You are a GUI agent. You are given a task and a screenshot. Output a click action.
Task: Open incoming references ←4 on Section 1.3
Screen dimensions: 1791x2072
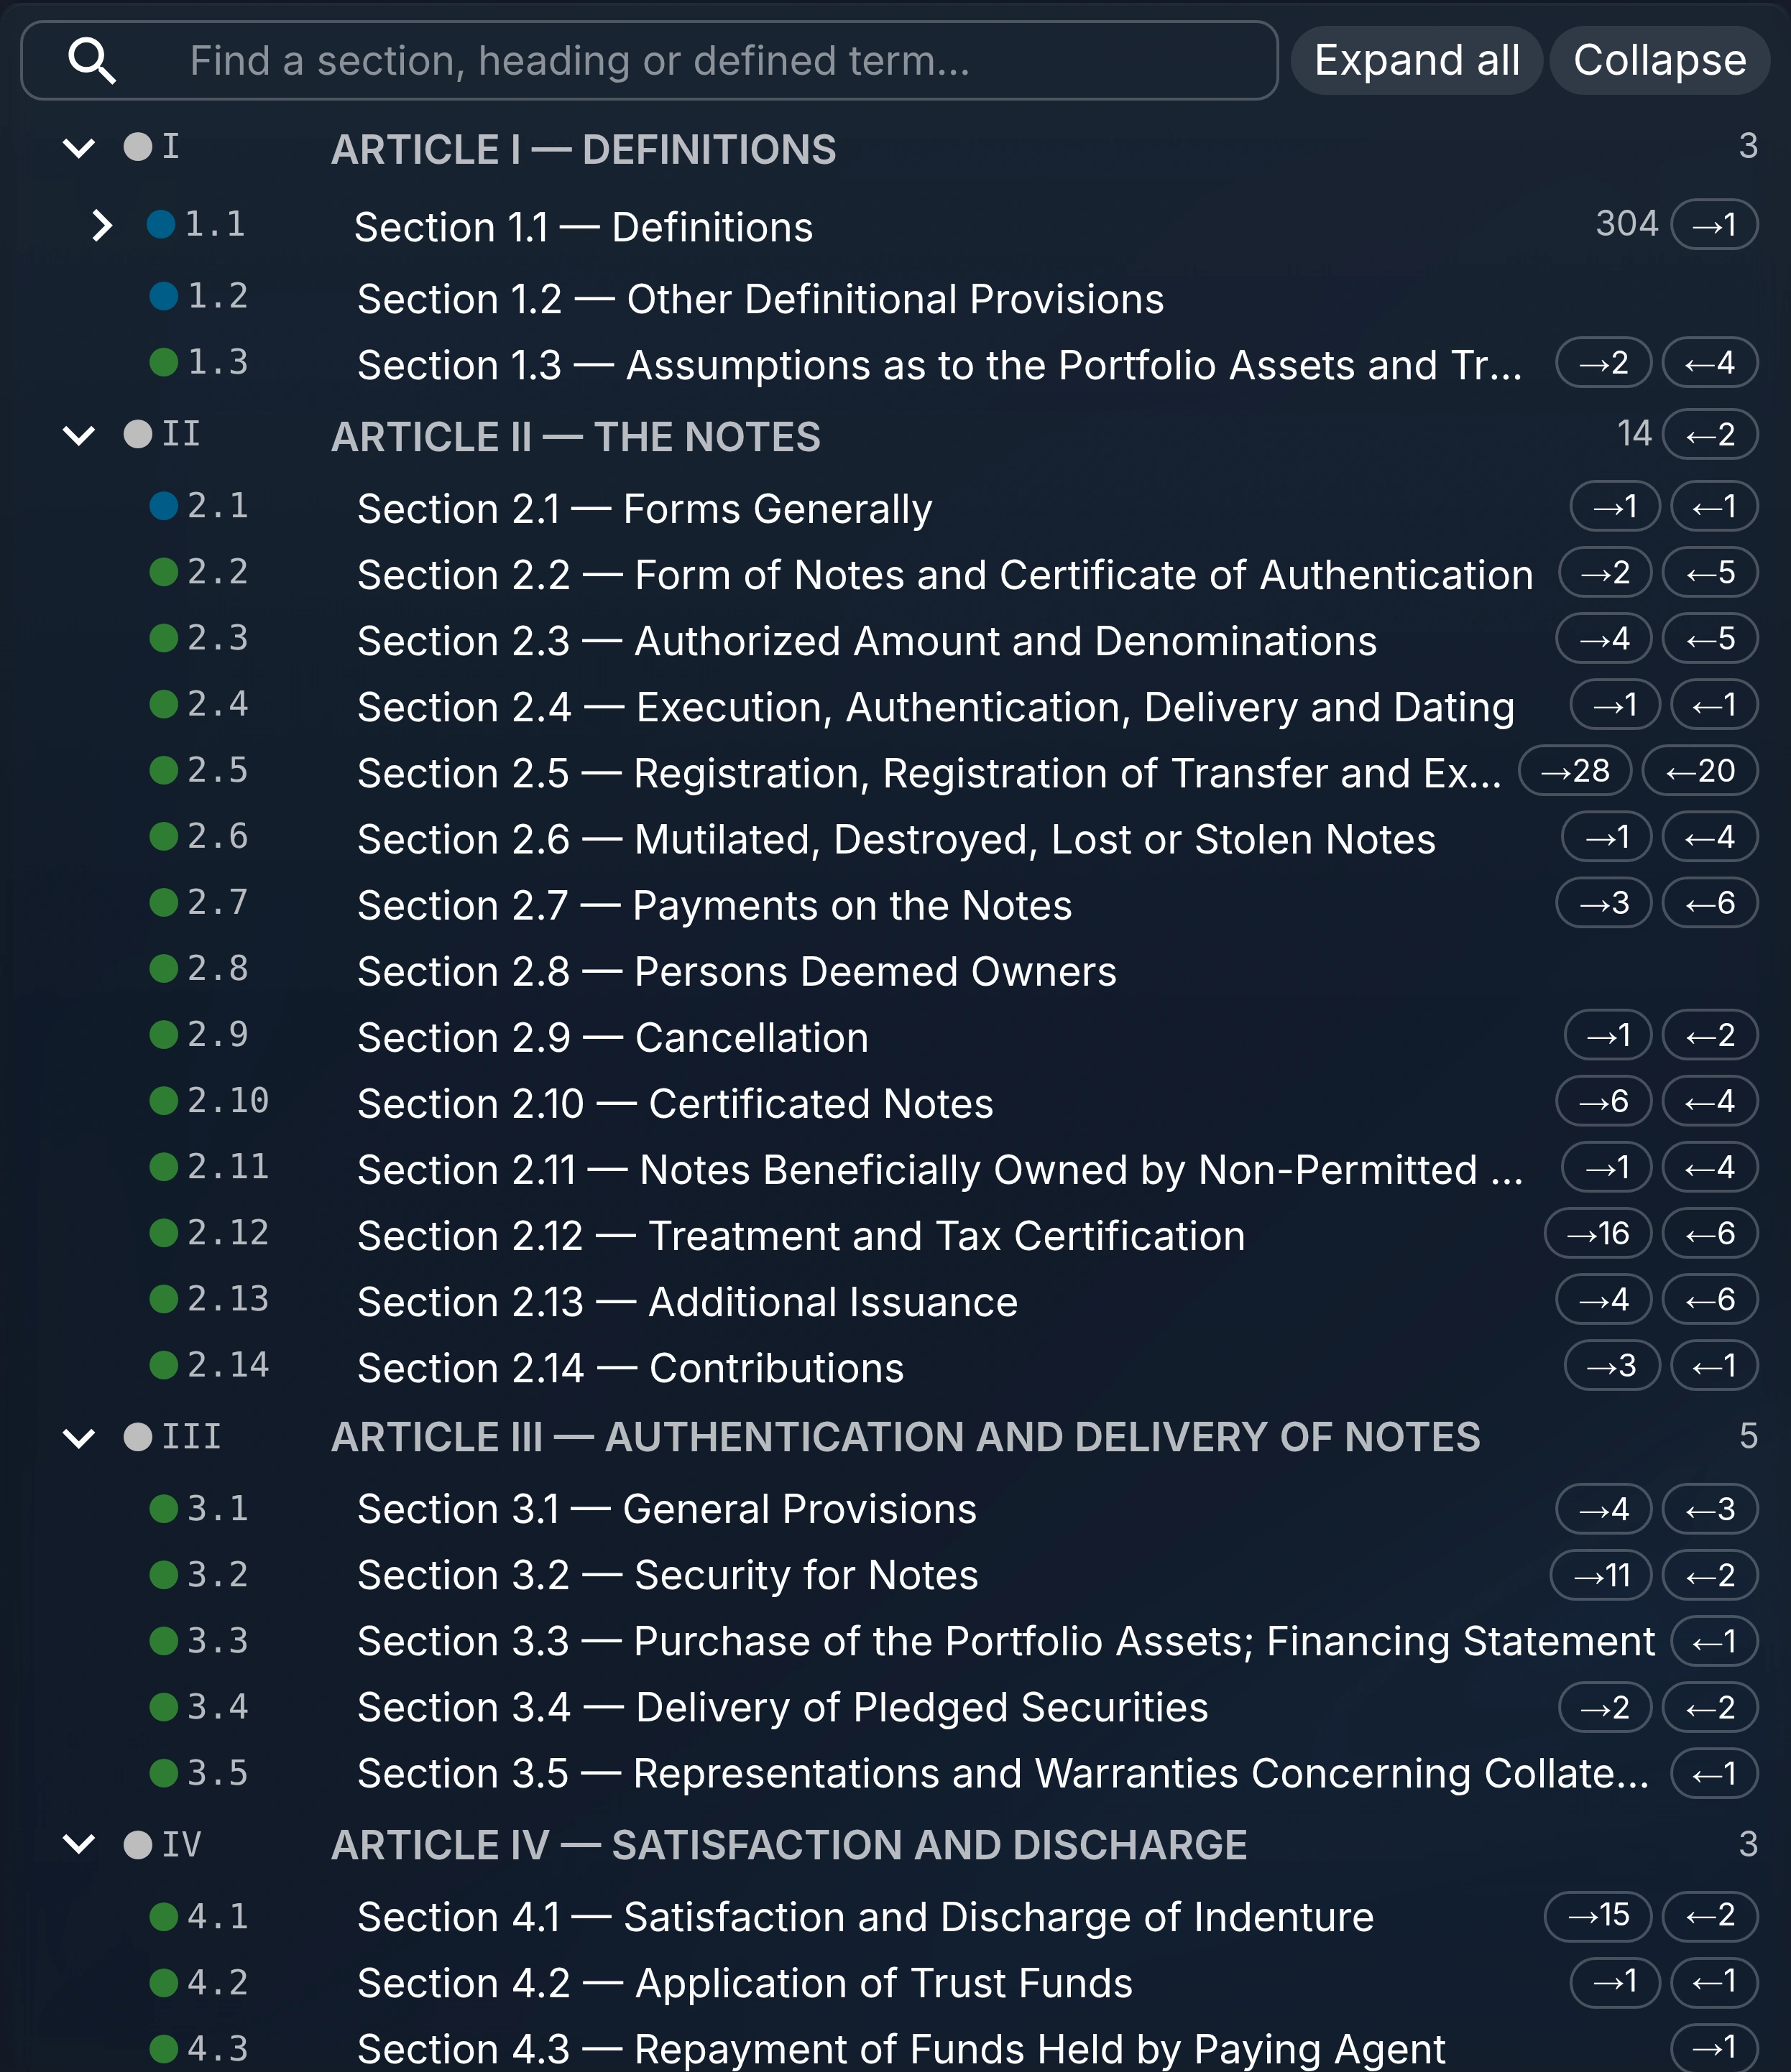pos(1710,363)
